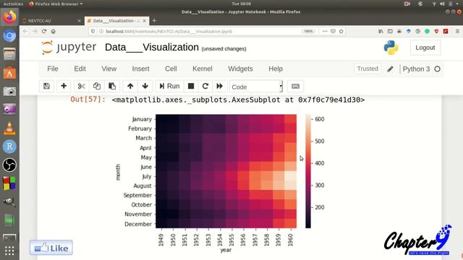This screenshot has height=260, width=463.
Task: Interrupt the kernel with the stop icon
Action: click(191, 86)
